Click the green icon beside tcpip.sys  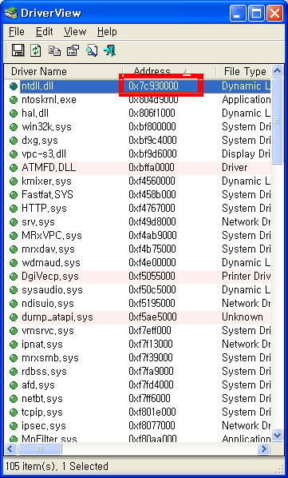coord(14,412)
